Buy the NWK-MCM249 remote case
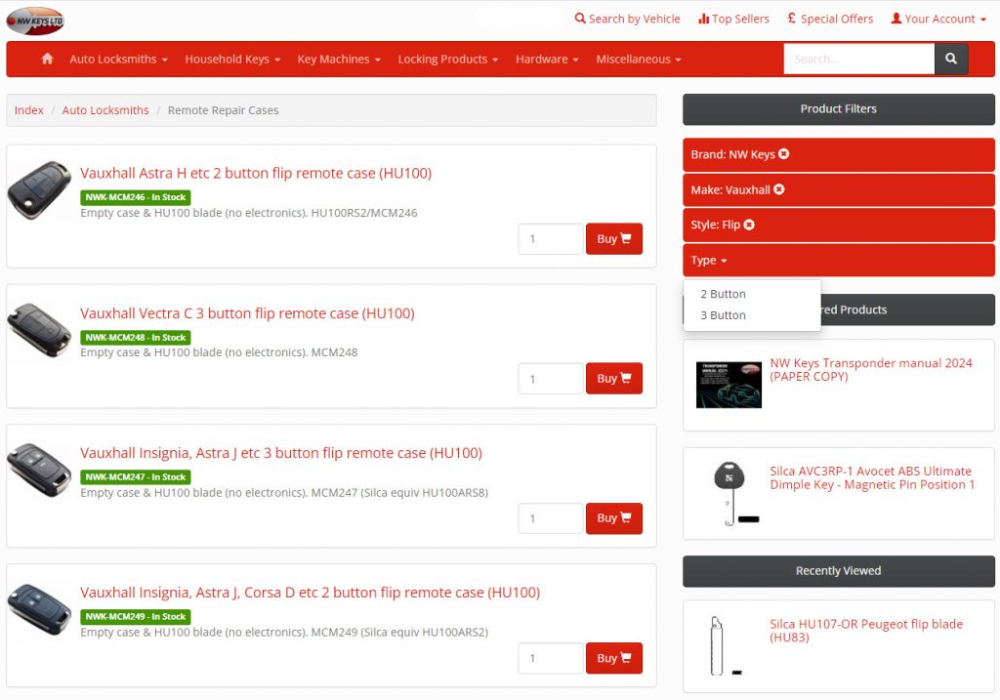 coord(614,658)
